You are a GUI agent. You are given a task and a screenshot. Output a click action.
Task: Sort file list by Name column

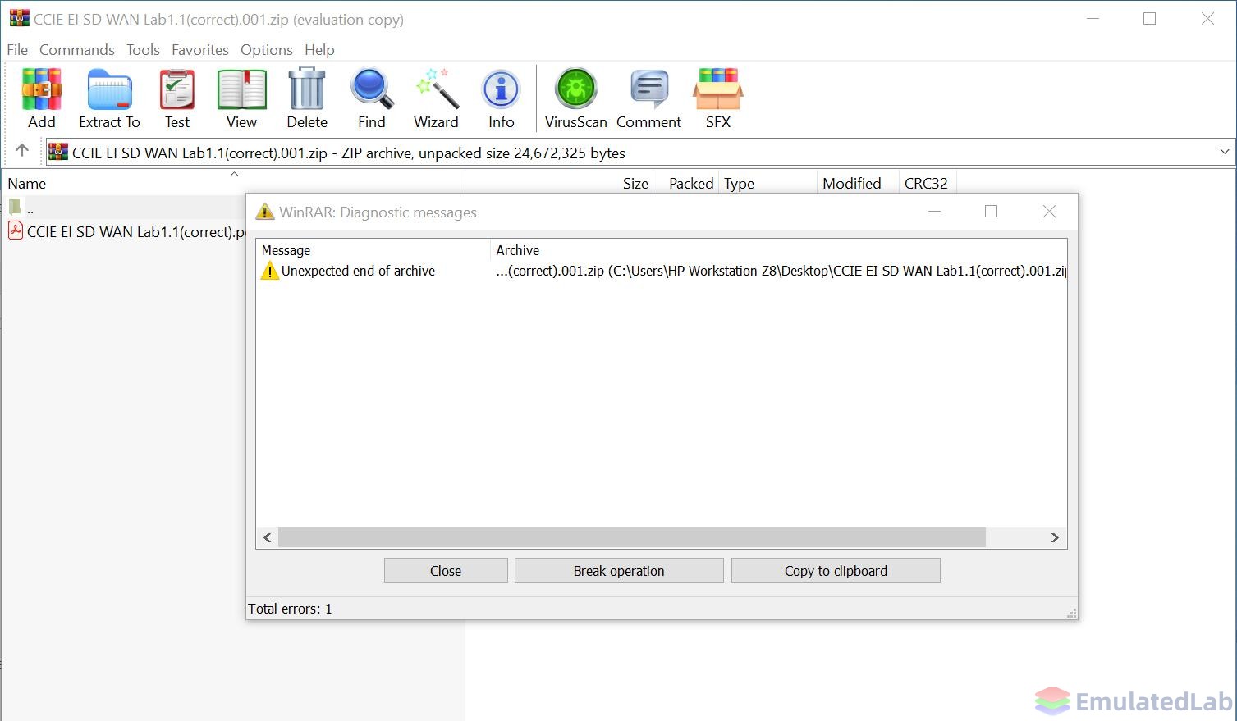click(233, 183)
